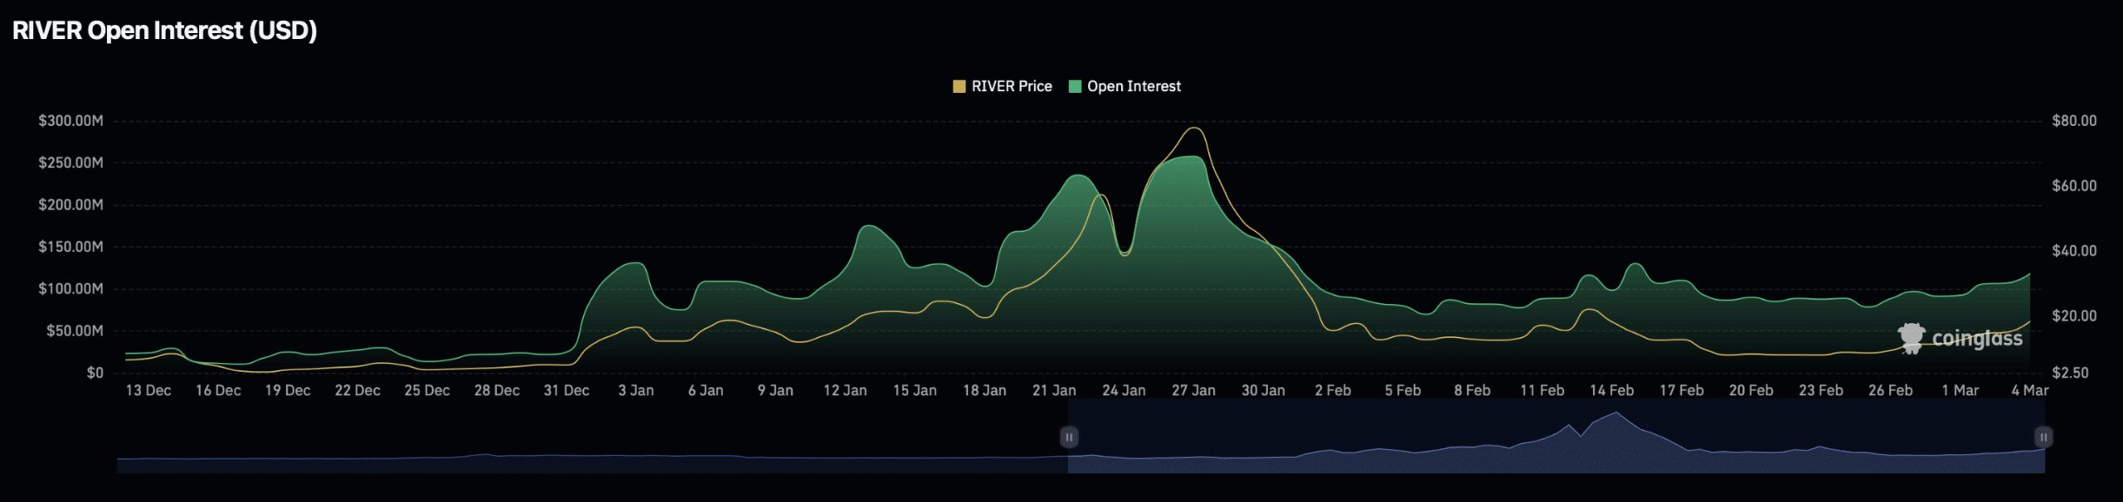Hide the RIVER Price series via its label
The height and width of the screenshot is (502, 2123).
point(1011,86)
